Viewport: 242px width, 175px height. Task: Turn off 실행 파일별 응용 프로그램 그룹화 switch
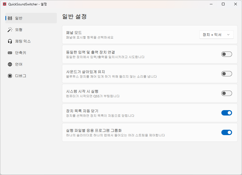point(226,132)
